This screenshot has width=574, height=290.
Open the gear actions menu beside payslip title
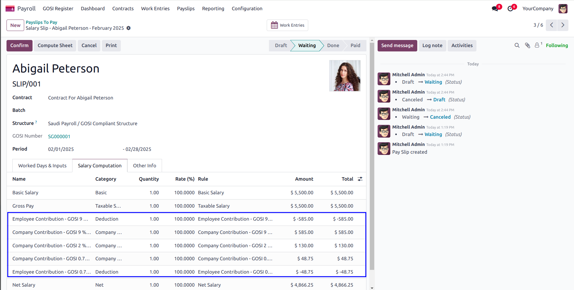tap(129, 28)
